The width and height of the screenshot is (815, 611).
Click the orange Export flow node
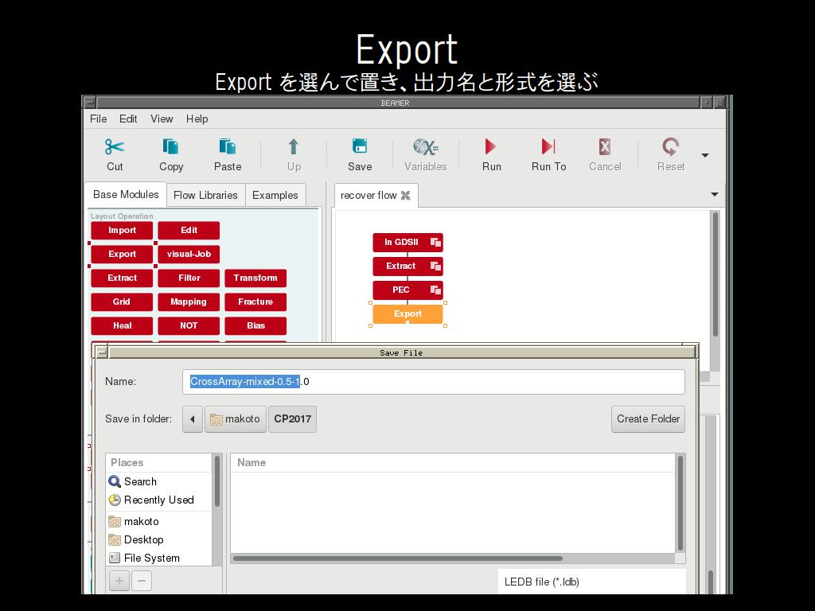tap(408, 313)
